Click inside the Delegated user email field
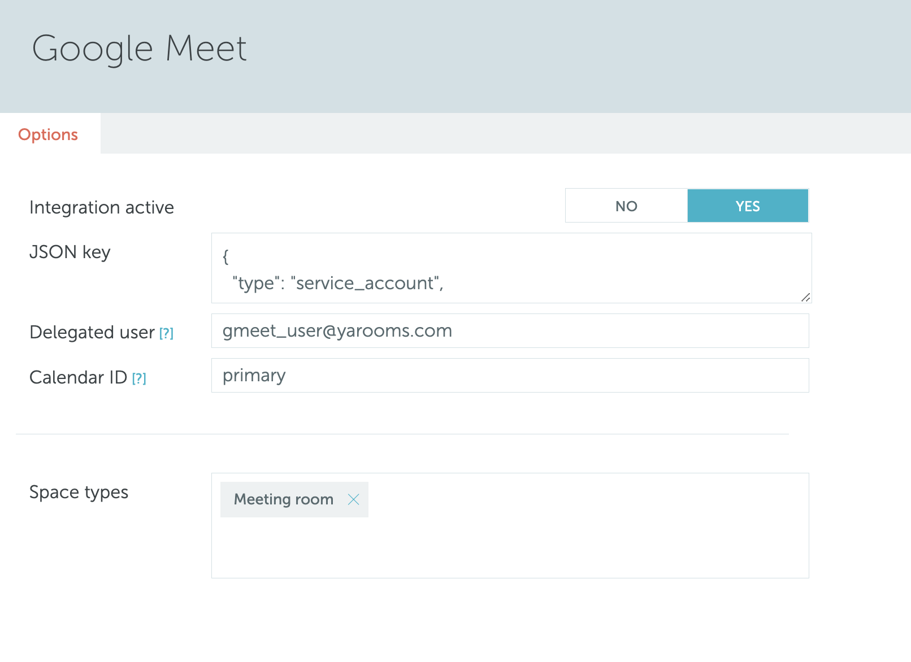The image size is (911, 662). (x=509, y=330)
